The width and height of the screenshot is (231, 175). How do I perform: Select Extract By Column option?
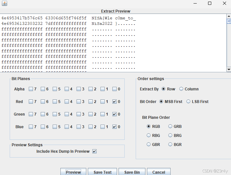pos(181,89)
